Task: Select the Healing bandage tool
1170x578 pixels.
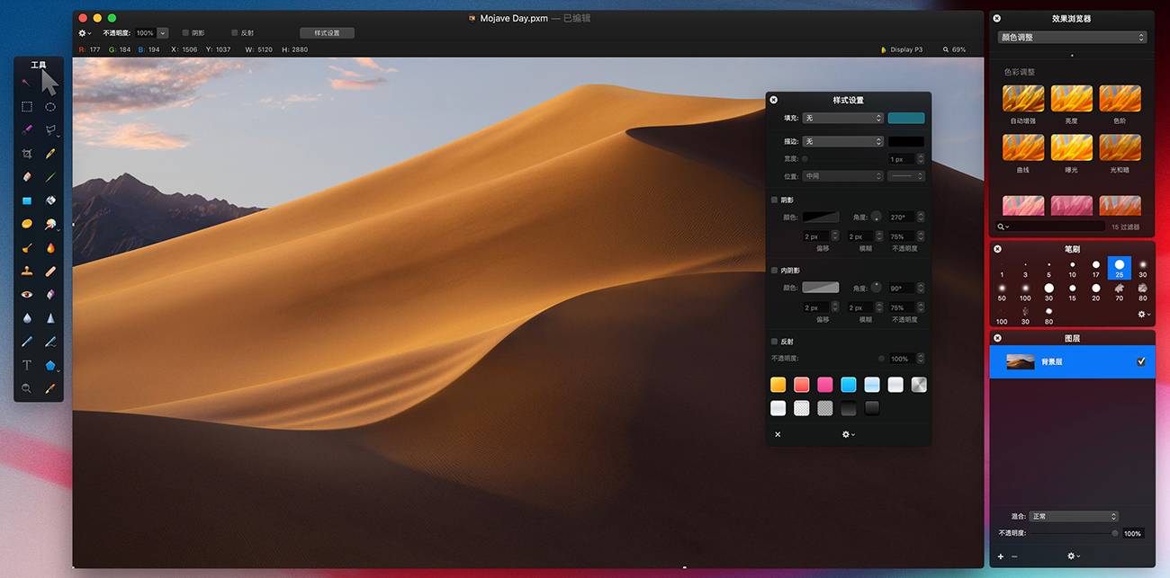Action: pos(50,271)
